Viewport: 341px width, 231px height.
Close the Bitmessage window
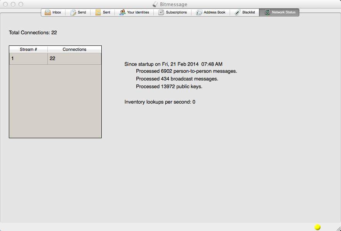(5, 4)
